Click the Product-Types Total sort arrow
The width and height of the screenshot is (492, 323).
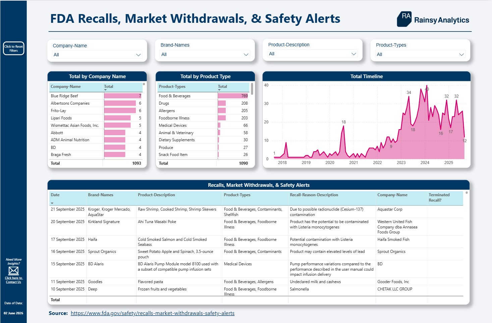pos(219,90)
